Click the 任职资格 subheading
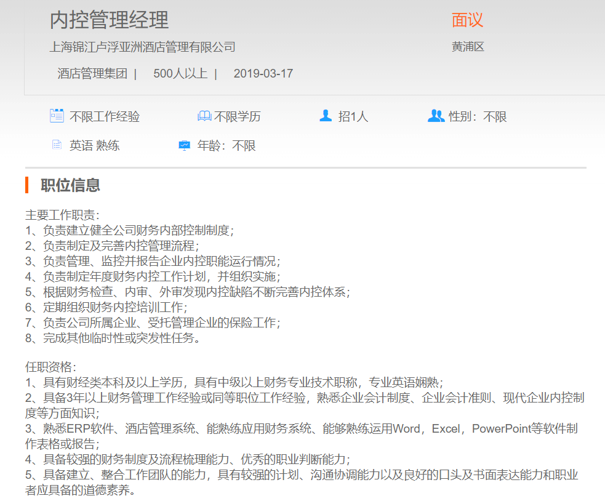 coord(50,367)
